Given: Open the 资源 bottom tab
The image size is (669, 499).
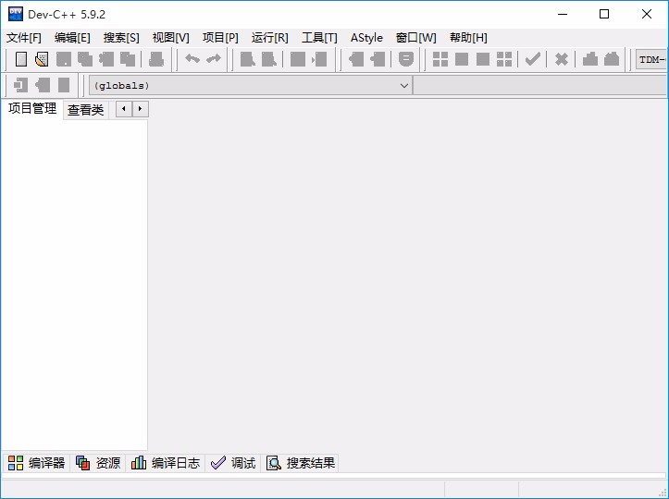Looking at the screenshot, I should (98, 463).
